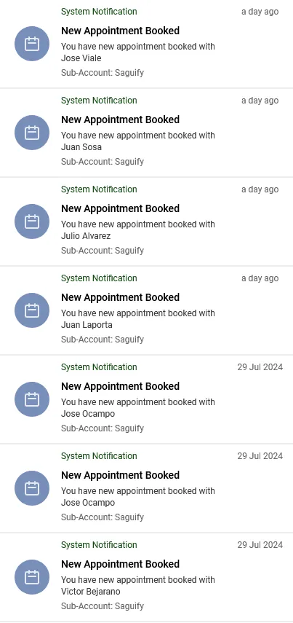Click the calendar icon beside Victor Bejarano's notification
Viewport: 293px width, 623px height.
(x=32, y=577)
